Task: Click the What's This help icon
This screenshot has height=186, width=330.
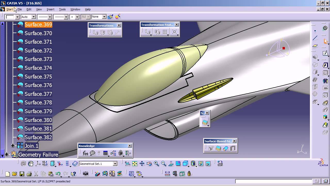Action: pos(73,174)
